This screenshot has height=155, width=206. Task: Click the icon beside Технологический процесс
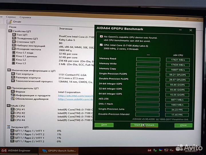coord(13,81)
